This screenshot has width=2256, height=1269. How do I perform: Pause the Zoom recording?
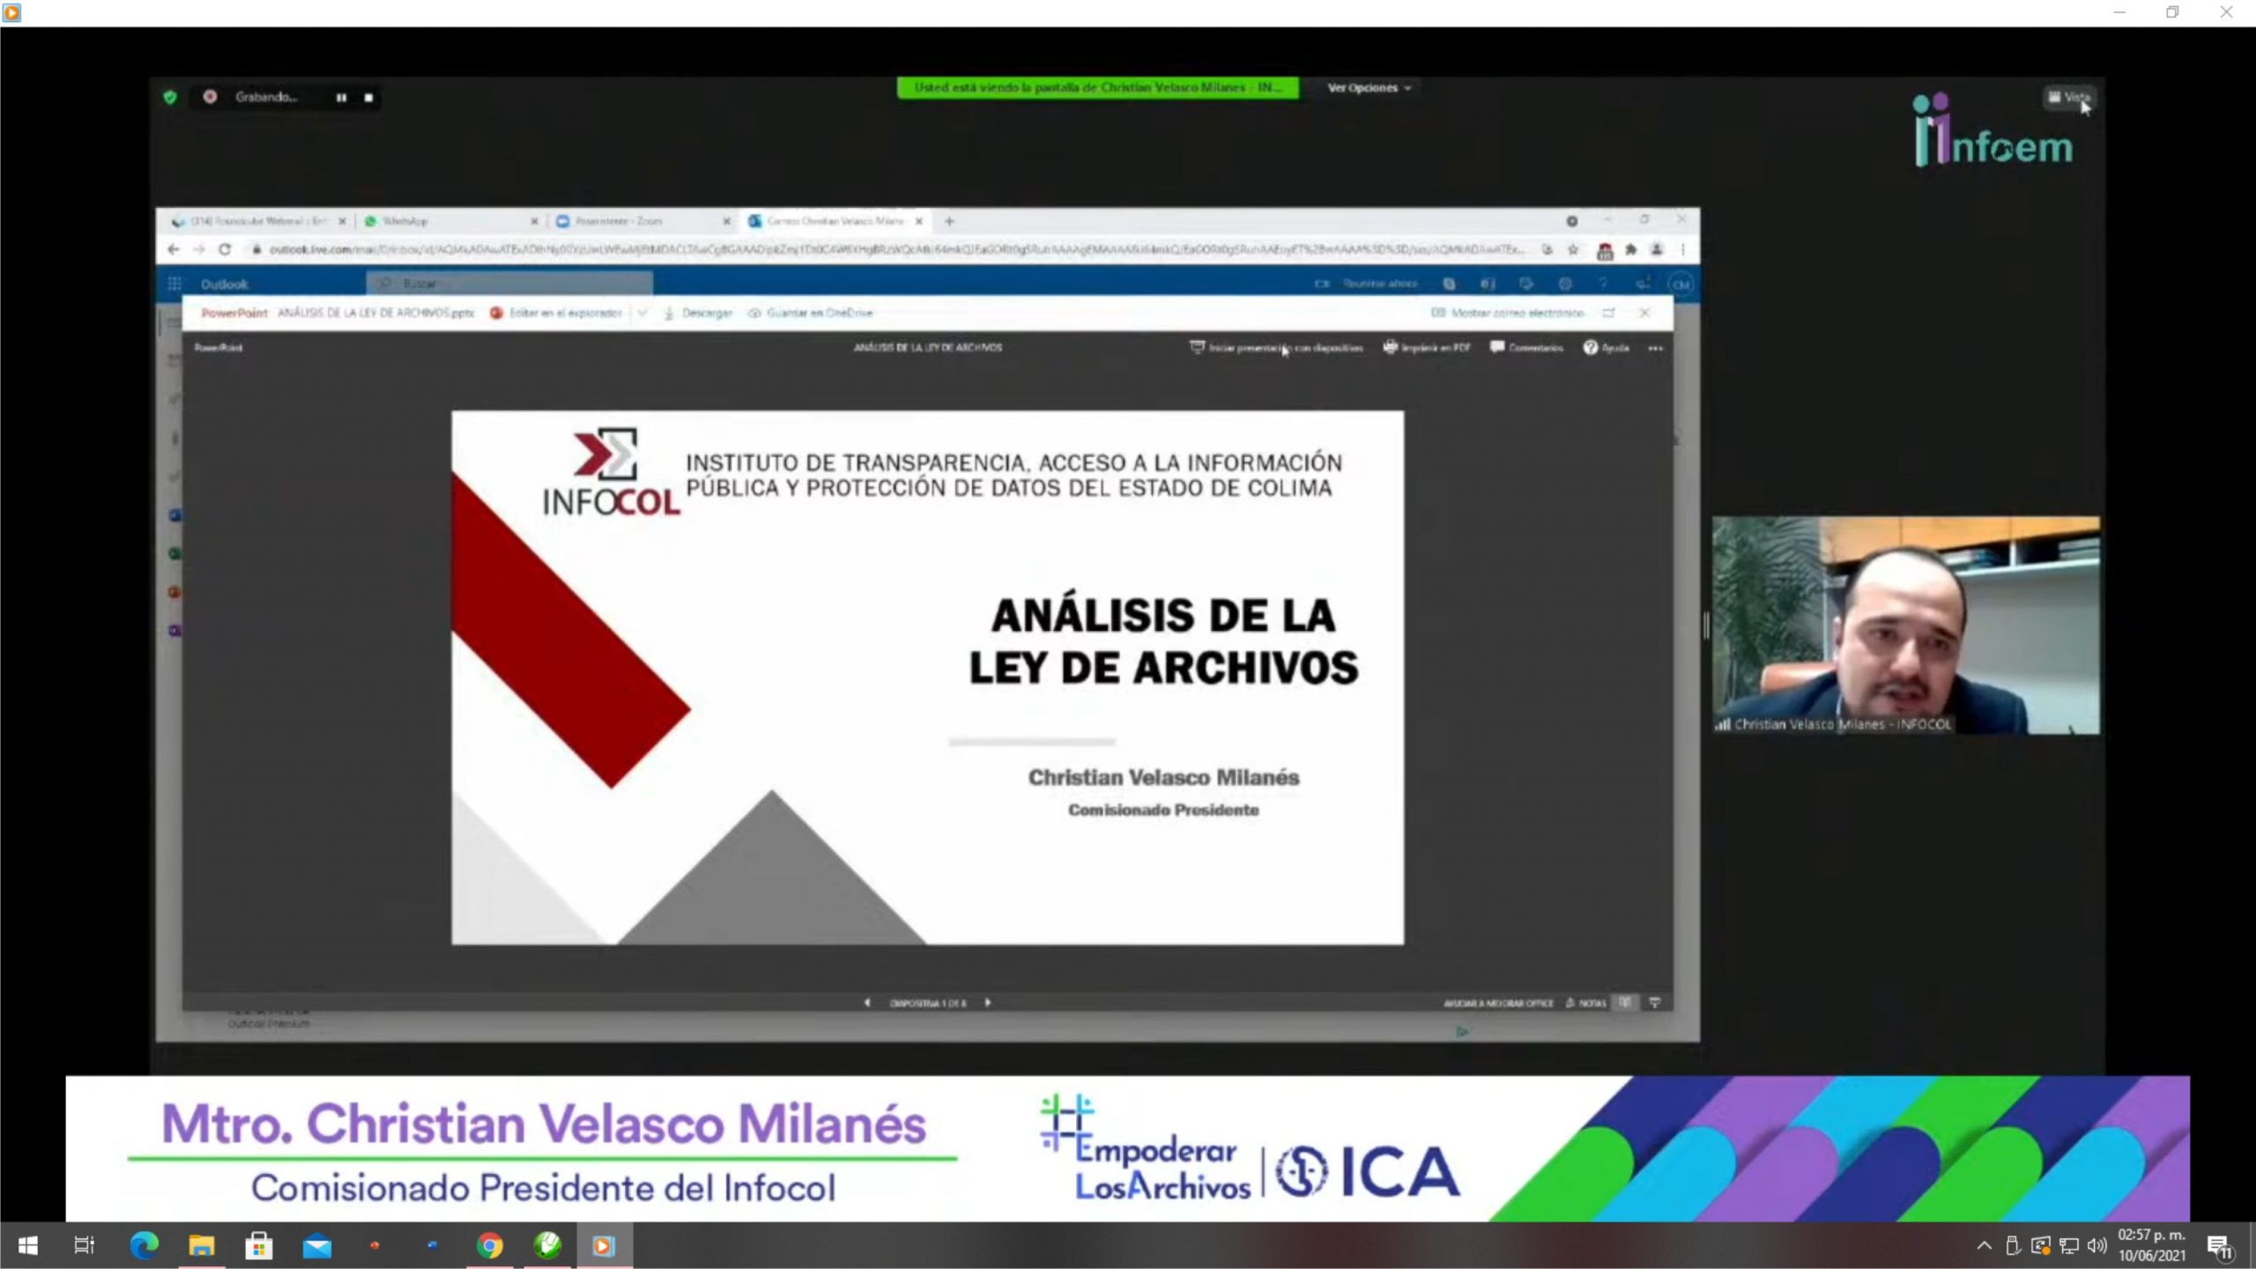(x=341, y=98)
